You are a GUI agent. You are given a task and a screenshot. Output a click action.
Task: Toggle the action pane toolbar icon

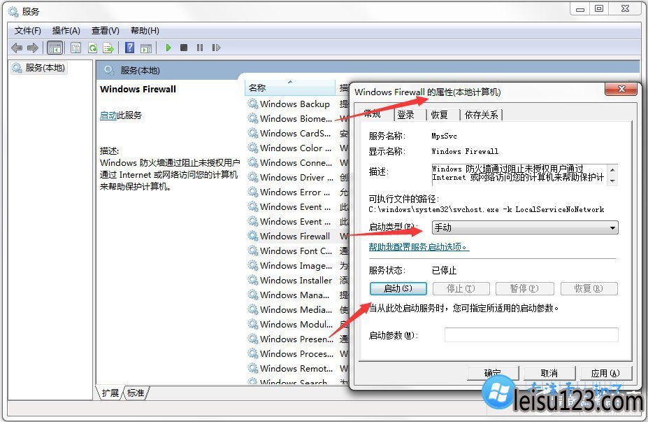(x=146, y=48)
